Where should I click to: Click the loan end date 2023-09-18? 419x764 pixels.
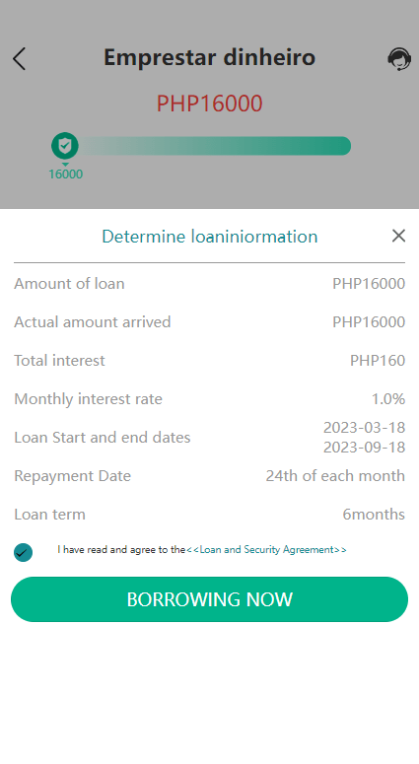[x=365, y=448]
